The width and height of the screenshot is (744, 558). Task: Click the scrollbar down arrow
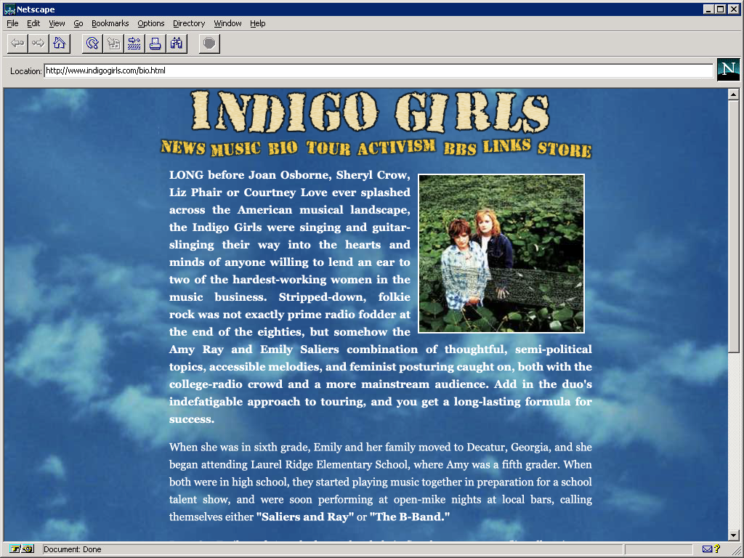click(x=733, y=535)
